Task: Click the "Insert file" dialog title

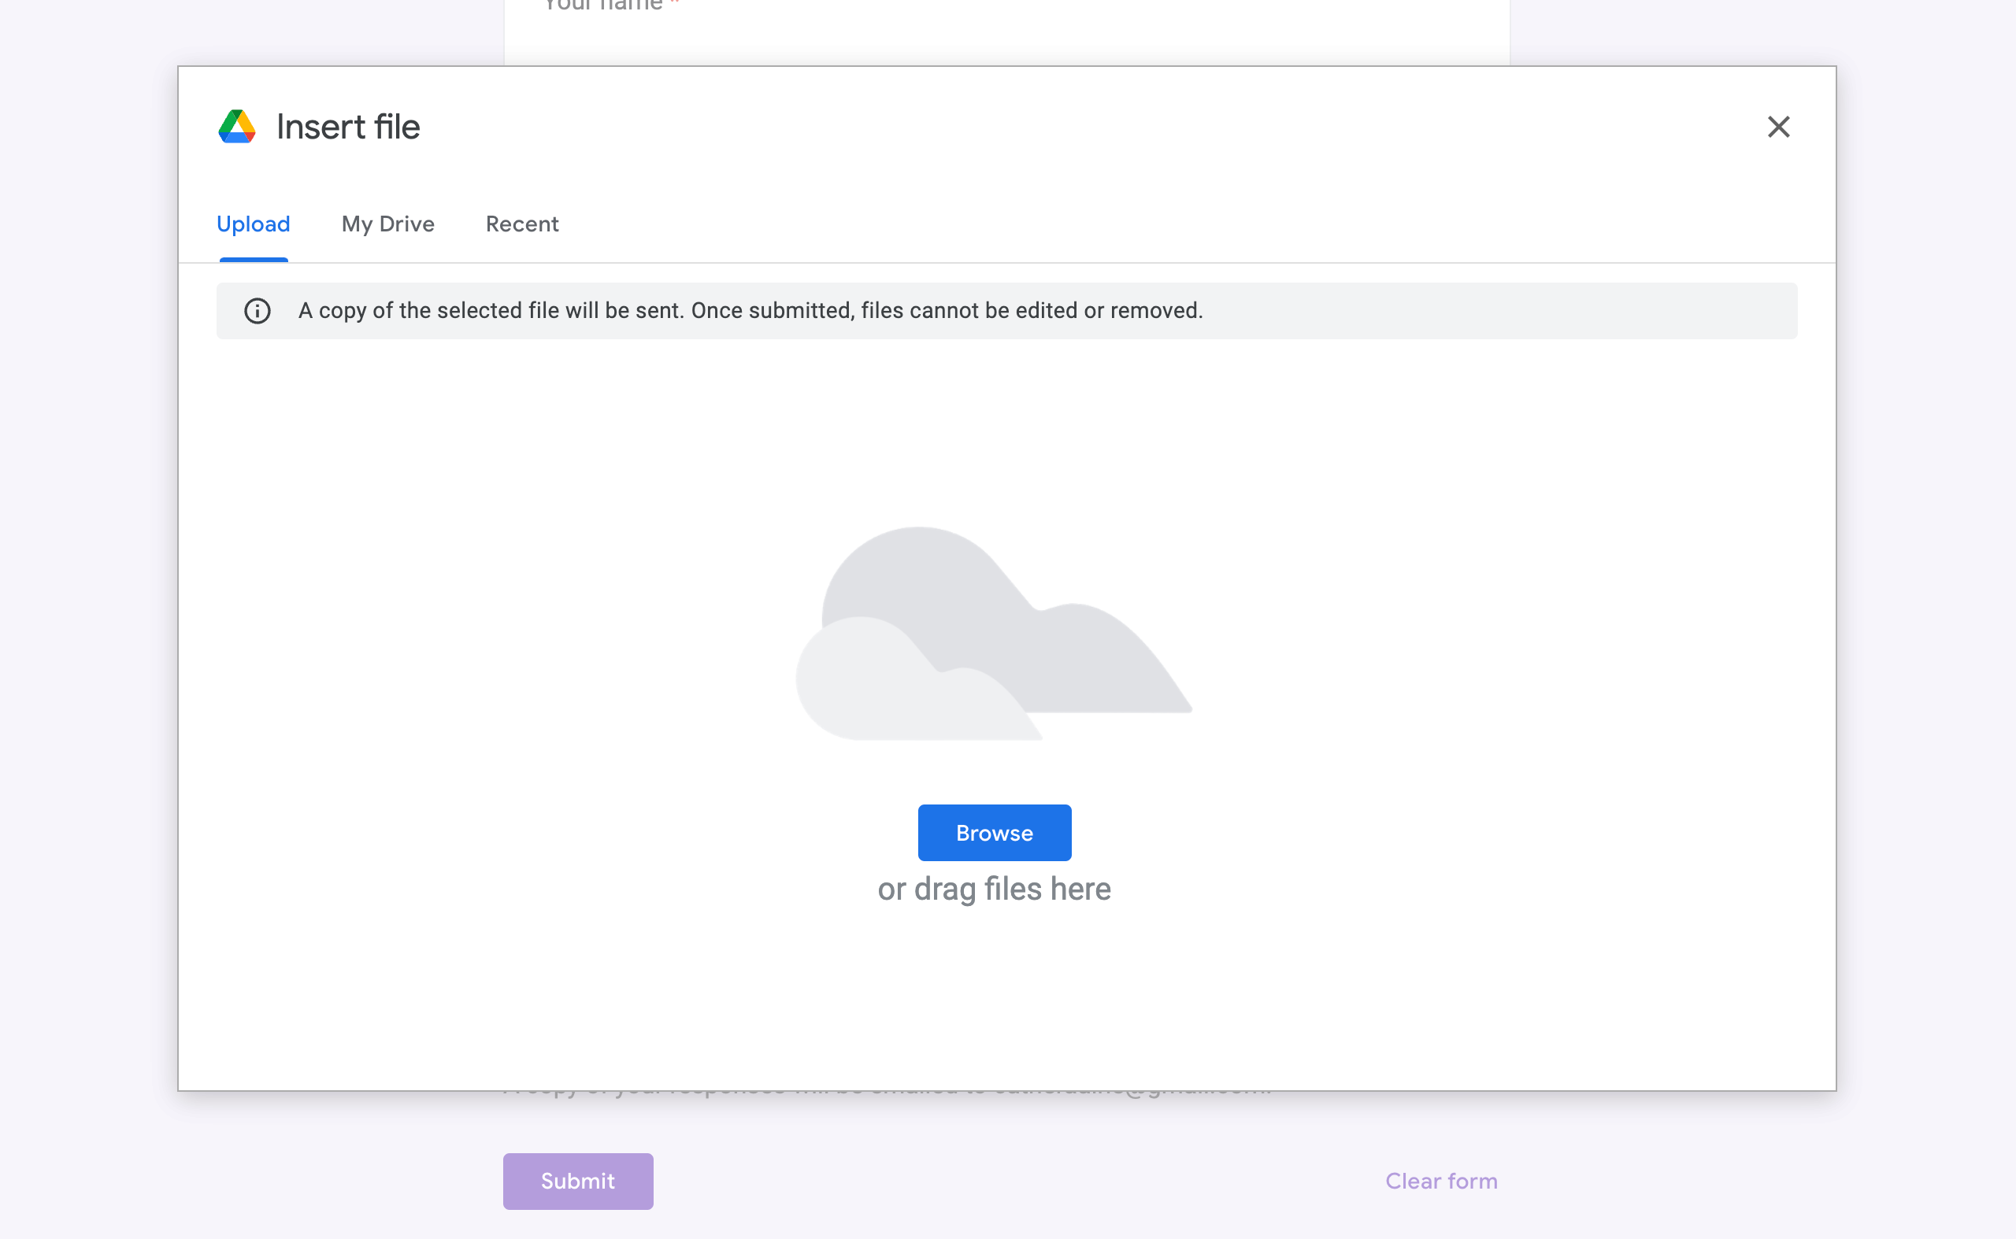Action: coord(347,127)
